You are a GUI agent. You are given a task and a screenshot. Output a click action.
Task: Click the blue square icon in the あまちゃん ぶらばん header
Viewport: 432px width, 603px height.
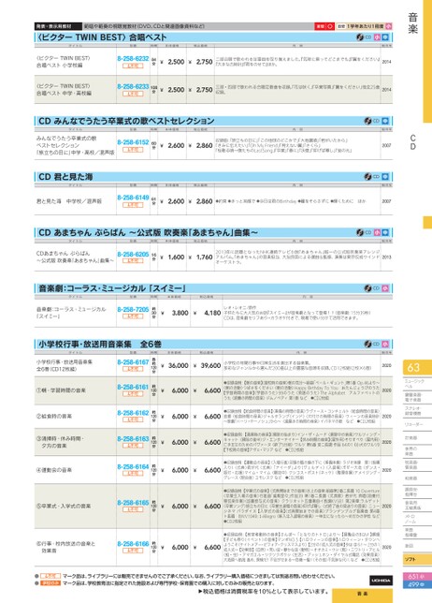tap(385, 232)
